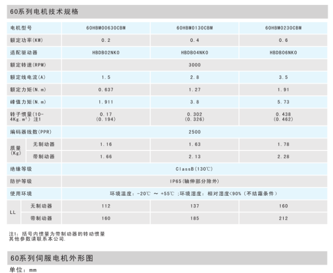Image resolution: width=333 pixels, height=273 pixels.
Task: Click mass value 1.63
Action: tap(195, 144)
